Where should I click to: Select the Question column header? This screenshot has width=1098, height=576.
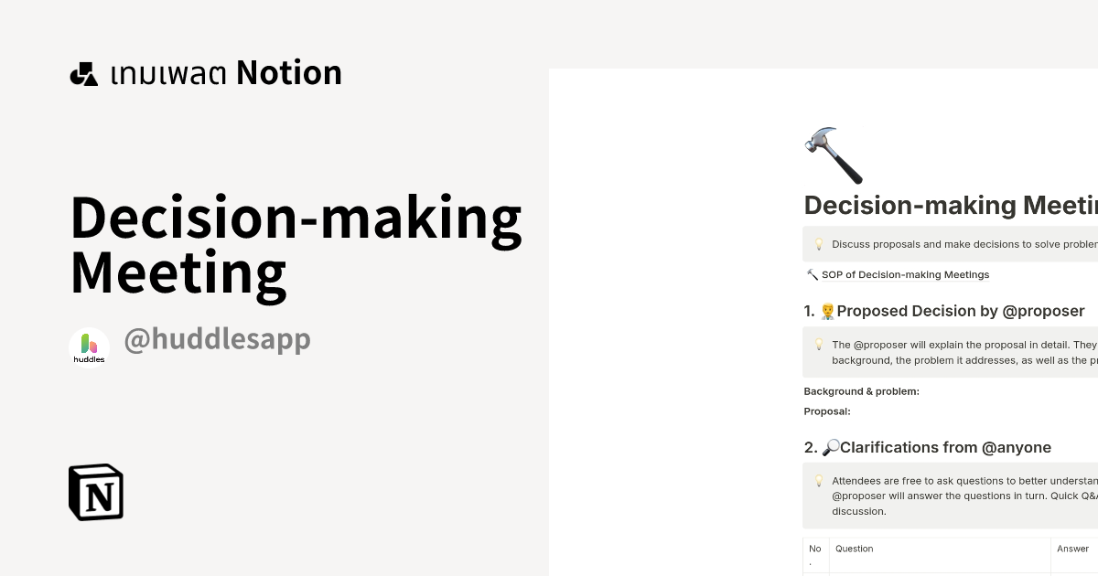point(854,549)
